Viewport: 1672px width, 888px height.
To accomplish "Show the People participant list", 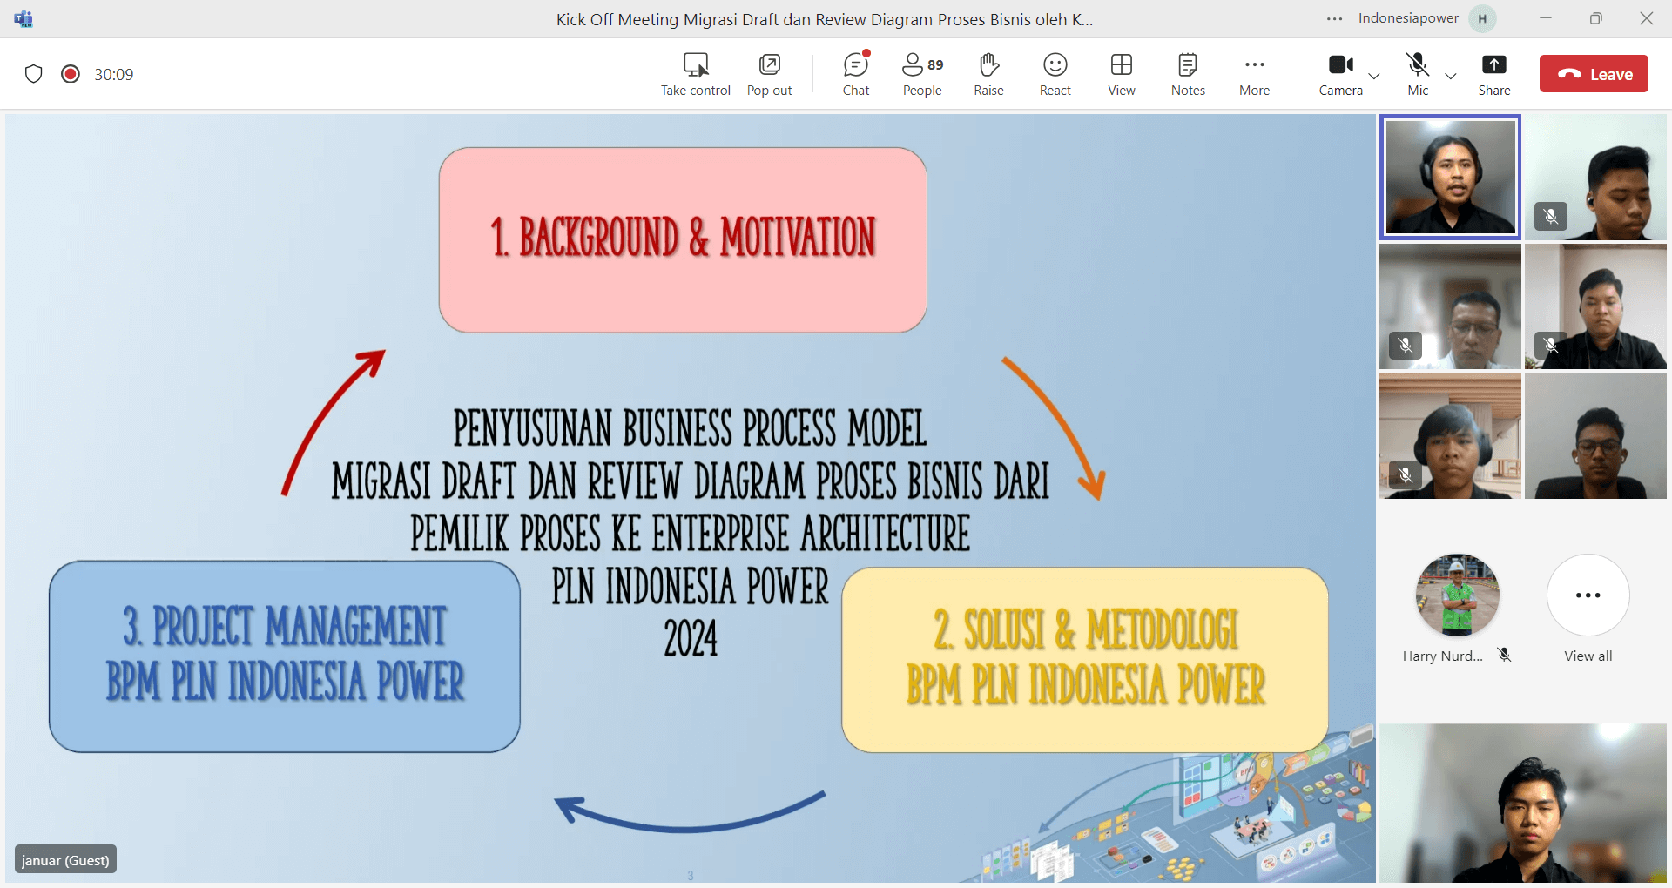I will point(921,74).
